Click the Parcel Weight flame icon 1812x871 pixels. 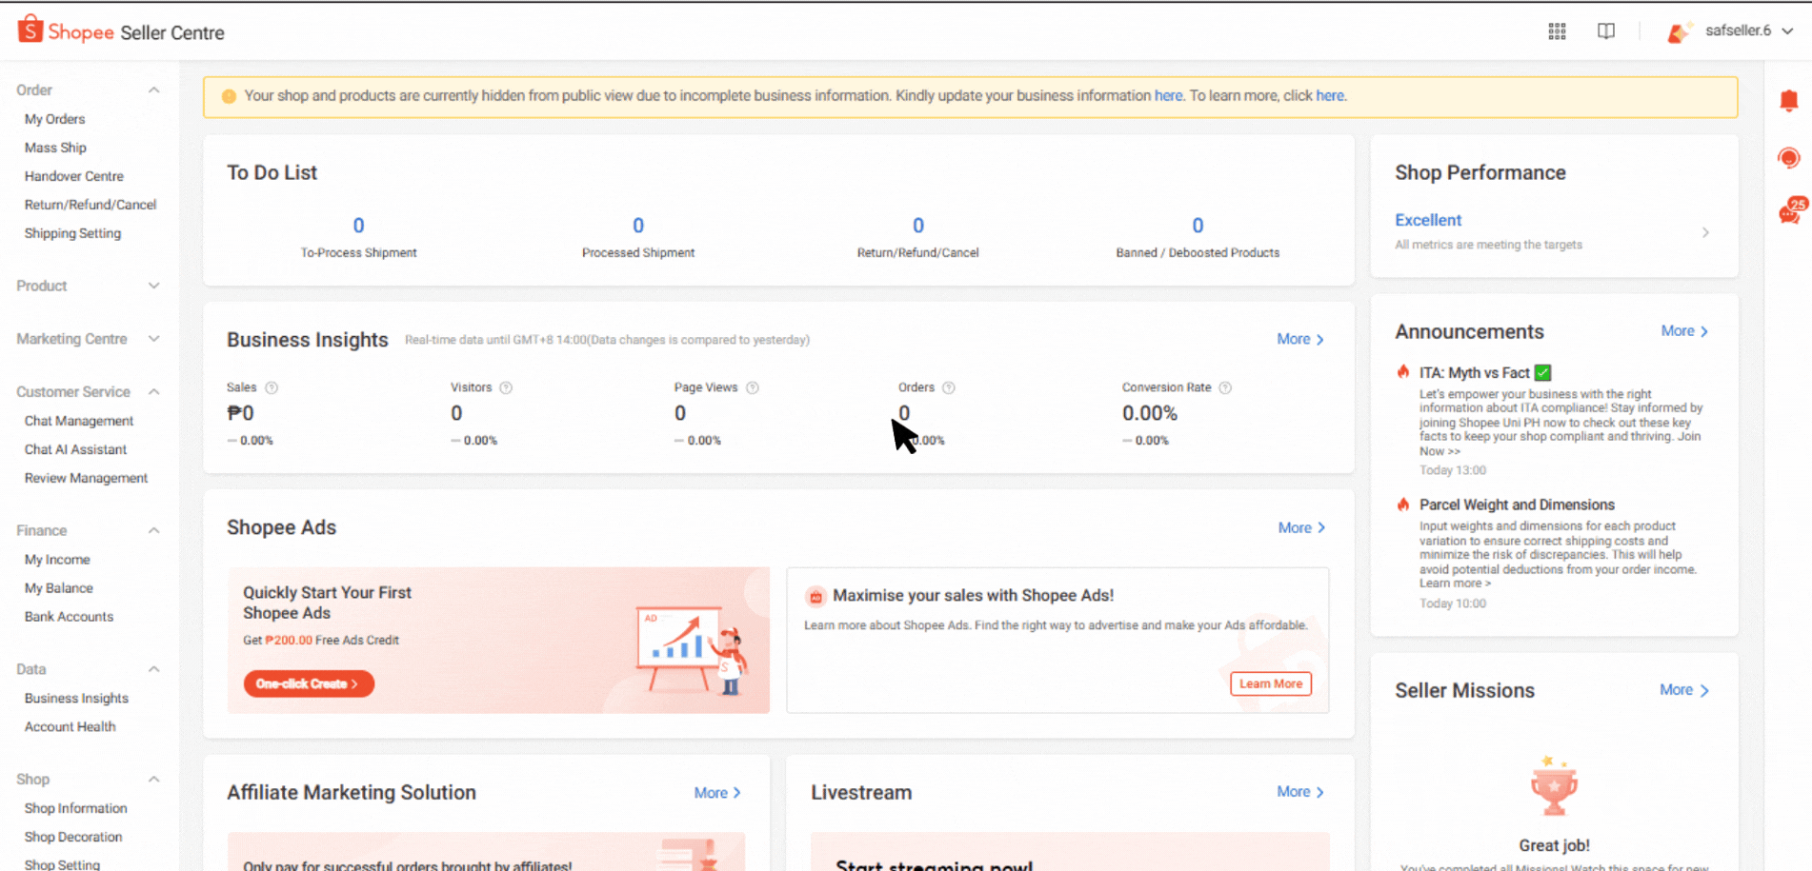point(1403,505)
